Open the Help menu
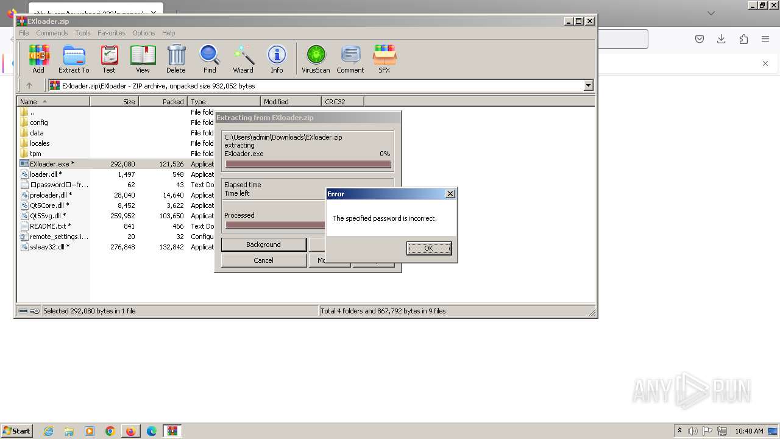780x439 pixels. [x=169, y=33]
